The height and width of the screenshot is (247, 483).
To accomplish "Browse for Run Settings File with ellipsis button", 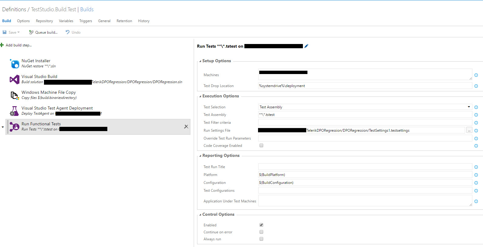I will 469,130.
